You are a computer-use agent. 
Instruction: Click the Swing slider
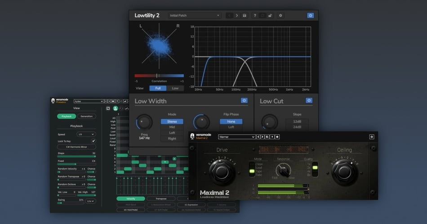[71, 203]
